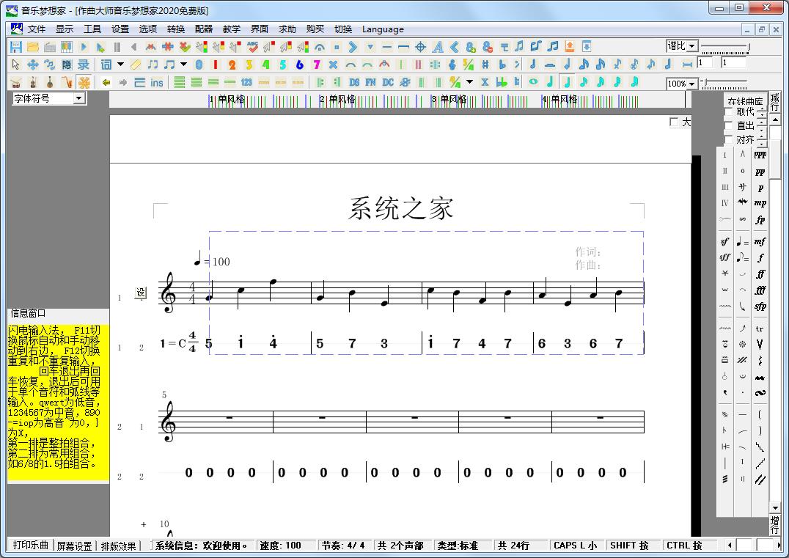This screenshot has width=789, height=558.
Task: Check the 直出 checkbox
Action: pos(728,125)
